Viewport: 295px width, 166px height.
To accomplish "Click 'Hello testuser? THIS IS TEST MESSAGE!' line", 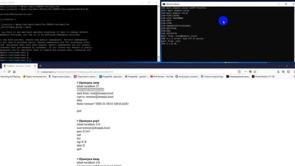I will pyautogui.click(x=103, y=104).
